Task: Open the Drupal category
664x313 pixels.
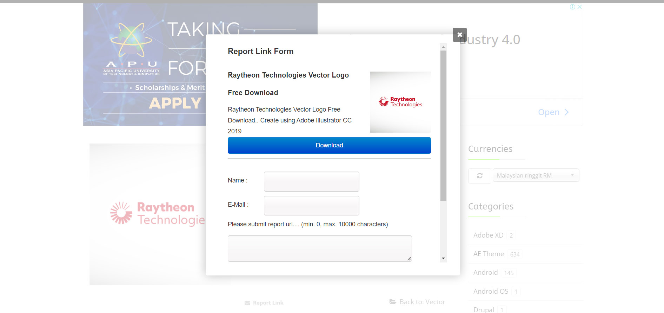Action: tap(484, 309)
